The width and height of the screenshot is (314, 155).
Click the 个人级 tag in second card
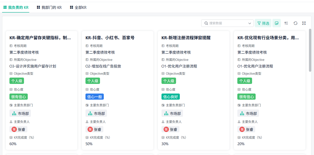pos(93,81)
